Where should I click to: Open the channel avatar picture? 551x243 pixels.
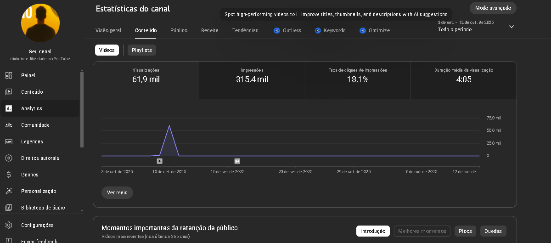click(40, 23)
